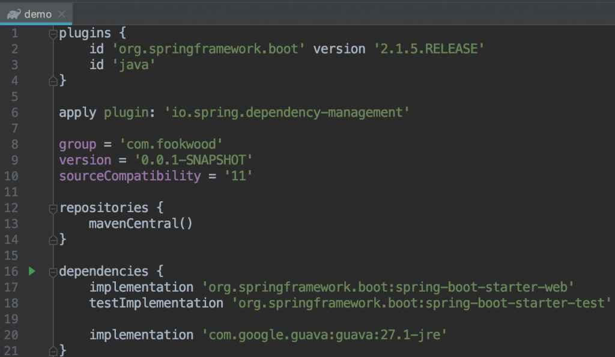Select the demo tab label
The image size is (615, 357).
[x=38, y=14]
